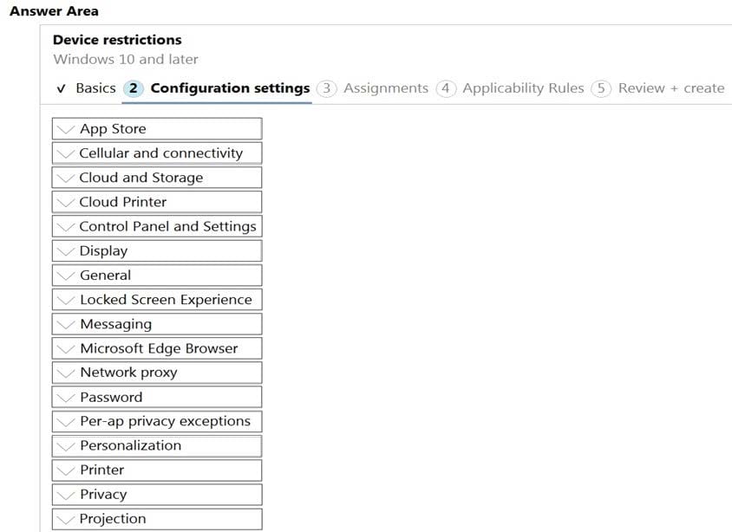Click the Personalization chevron icon
Viewport: 732px width, 532px height.
tap(65, 446)
